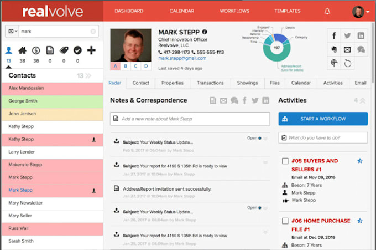This screenshot has width=376, height=250.
Task: Select Larry Lender in contacts list
Action: [53, 152]
